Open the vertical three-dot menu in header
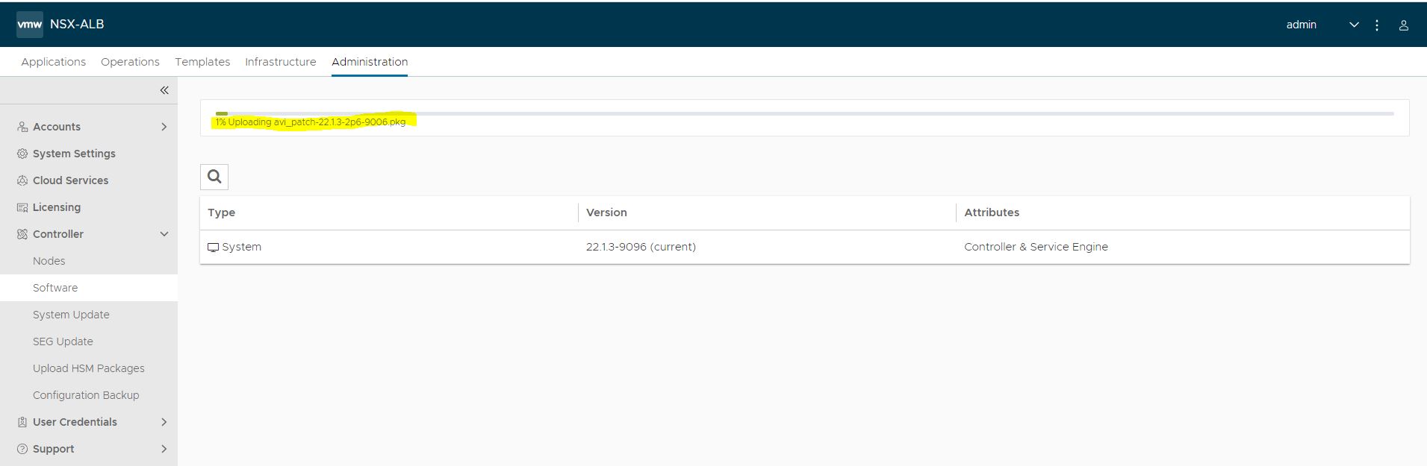 (x=1377, y=25)
